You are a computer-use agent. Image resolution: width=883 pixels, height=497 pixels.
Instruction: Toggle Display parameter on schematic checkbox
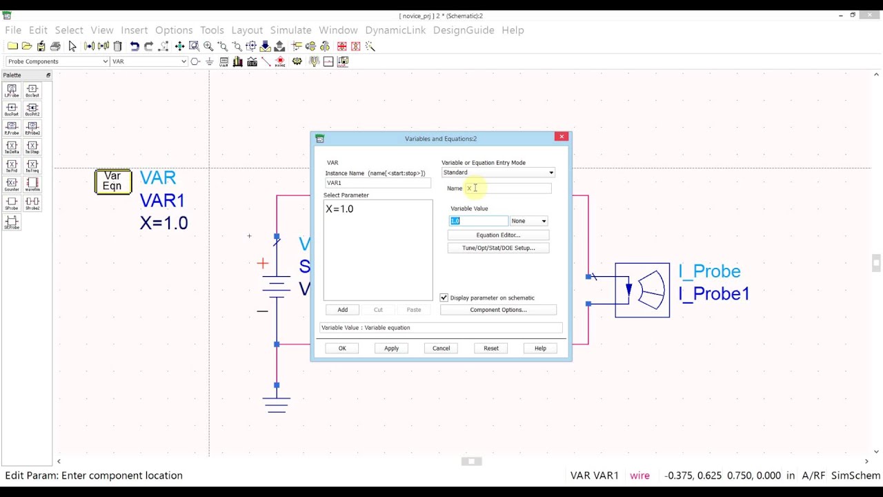pyautogui.click(x=444, y=298)
